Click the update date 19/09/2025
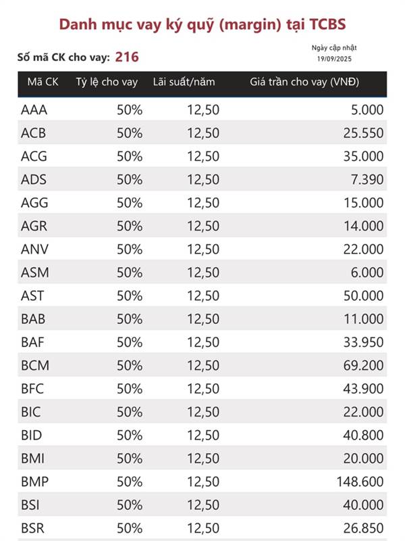 [x=334, y=59]
